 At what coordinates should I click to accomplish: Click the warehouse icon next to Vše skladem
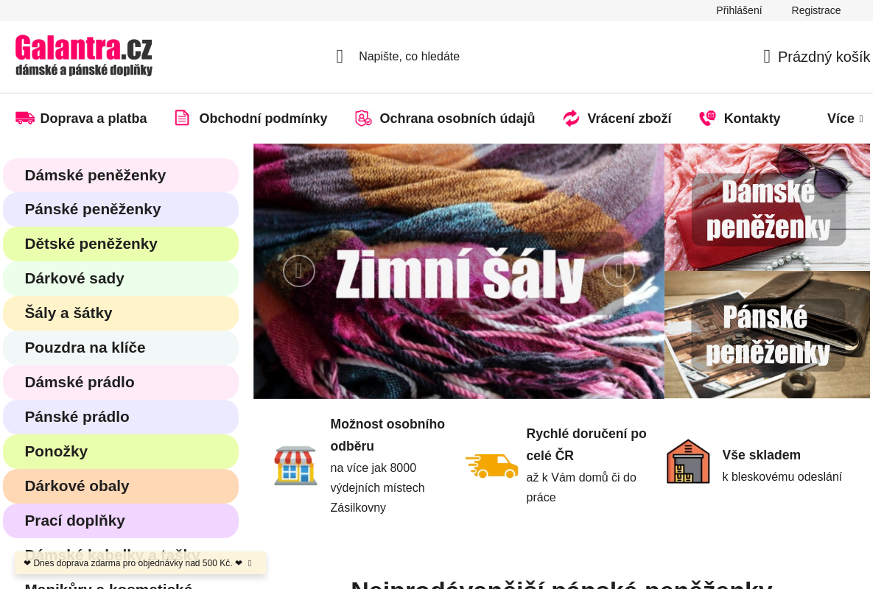click(x=688, y=461)
